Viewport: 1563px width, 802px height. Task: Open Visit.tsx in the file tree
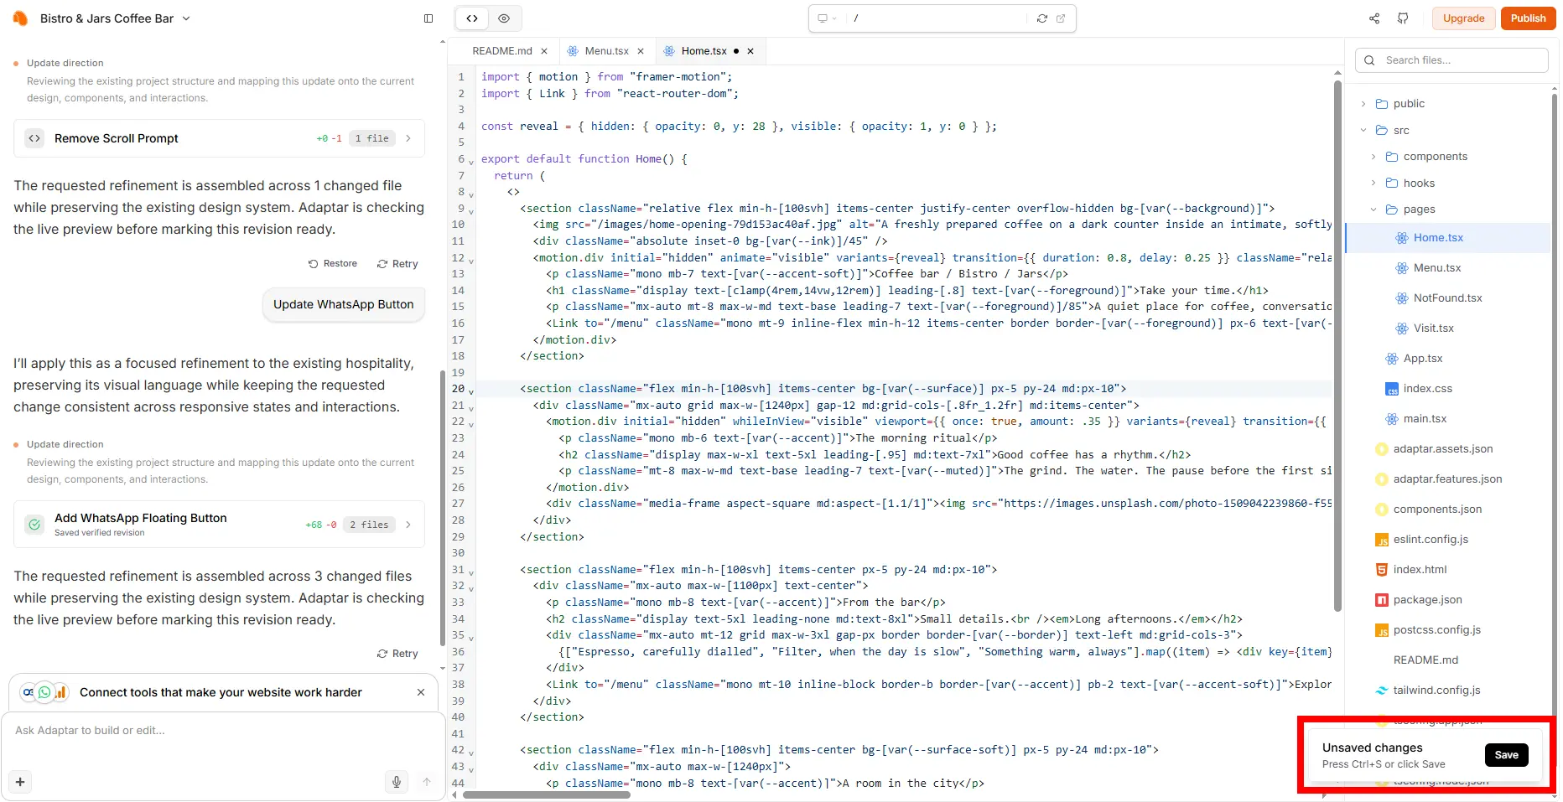point(1433,329)
